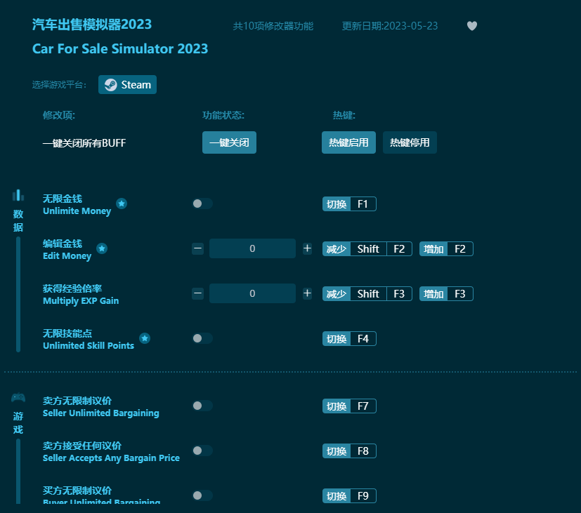Click the 一键关闭 button
Viewport: 581px width, 513px height.
[229, 142]
